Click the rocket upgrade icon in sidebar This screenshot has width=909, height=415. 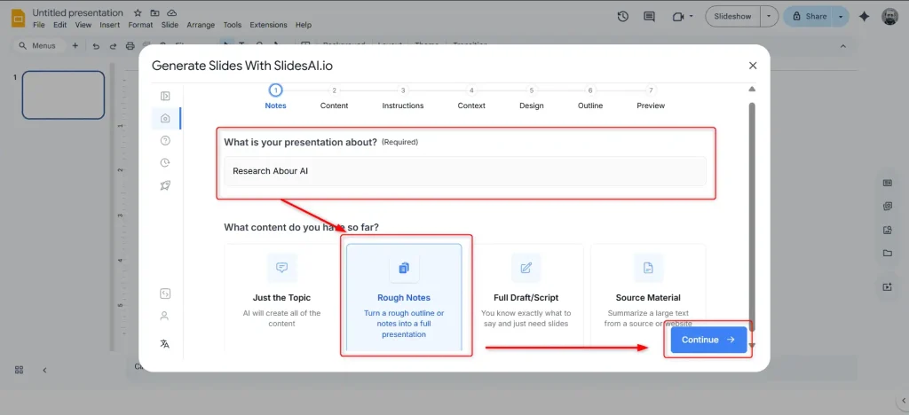coord(164,185)
